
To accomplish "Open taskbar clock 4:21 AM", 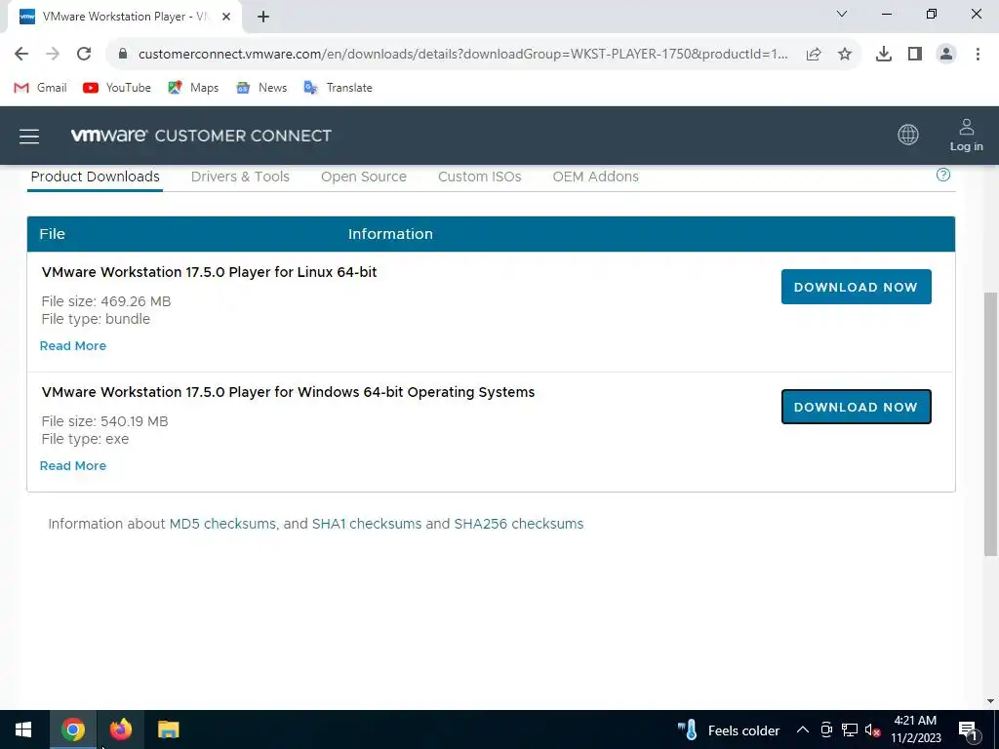I will [x=915, y=729].
